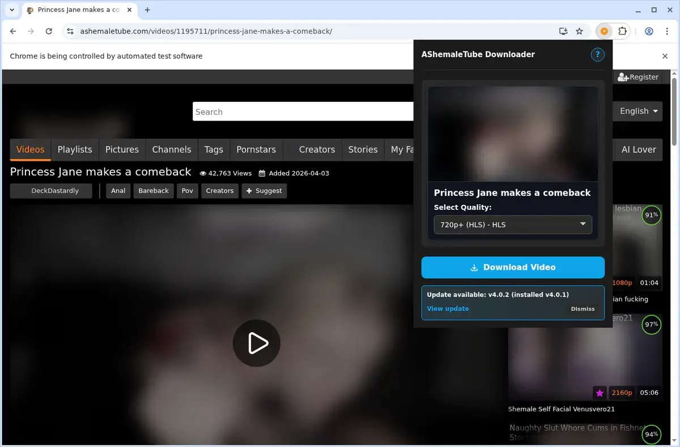Click the video title 'Princess Jane makes a comeback'

click(101, 171)
